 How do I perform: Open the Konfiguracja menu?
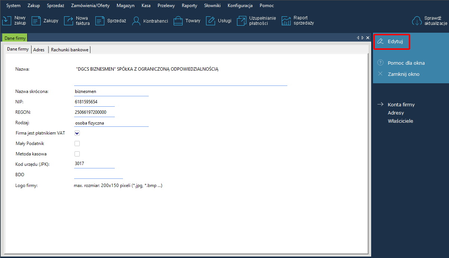pyautogui.click(x=240, y=6)
